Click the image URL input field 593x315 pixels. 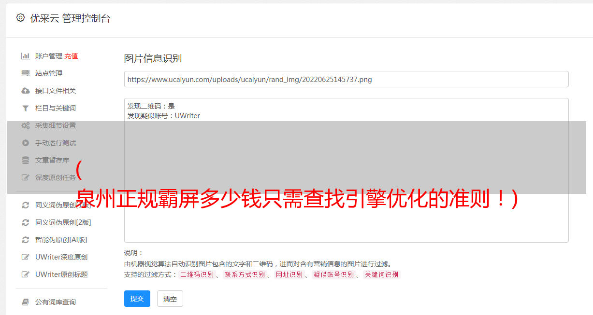click(346, 79)
